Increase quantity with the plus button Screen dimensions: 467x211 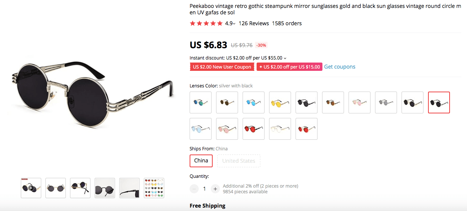point(215,189)
